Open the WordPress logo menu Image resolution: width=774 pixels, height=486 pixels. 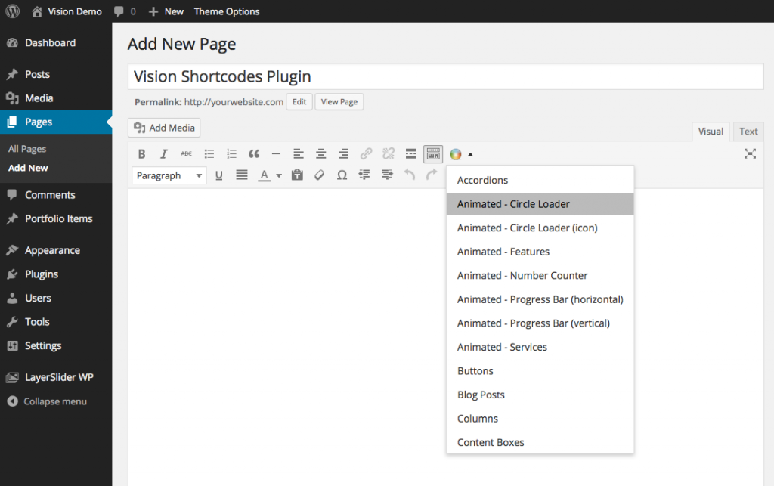[x=12, y=11]
